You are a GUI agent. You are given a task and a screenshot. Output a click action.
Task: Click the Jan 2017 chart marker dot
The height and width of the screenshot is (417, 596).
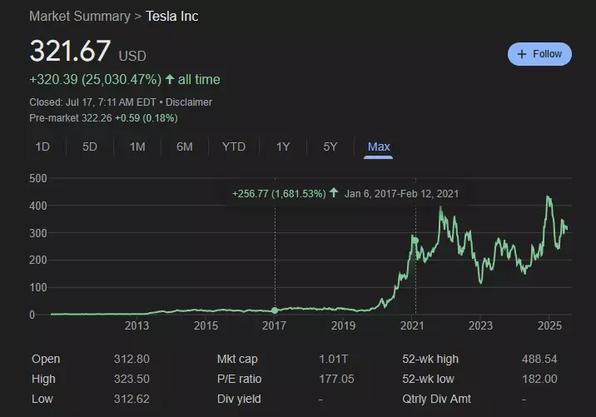[x=275, y=310]
